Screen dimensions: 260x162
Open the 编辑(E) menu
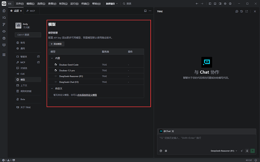pyautogui.click(x=31, y=4)
